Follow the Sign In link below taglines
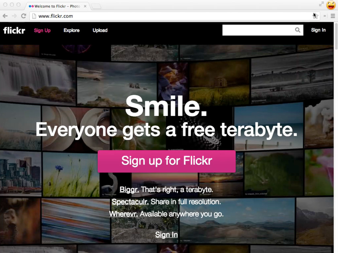 pos(166,235)
